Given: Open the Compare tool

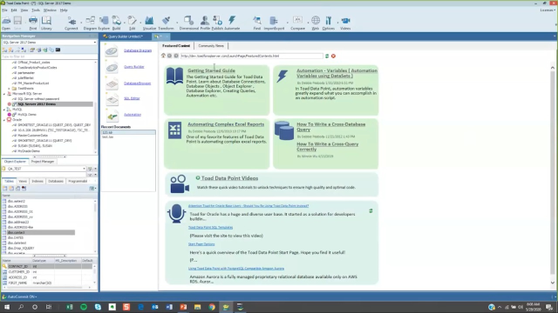Looking at the screenshot, I should point(297,23).
